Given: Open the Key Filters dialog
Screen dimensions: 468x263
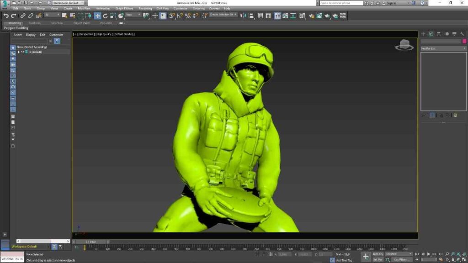Looking at the screenshot, I should [x=401, y=259].
